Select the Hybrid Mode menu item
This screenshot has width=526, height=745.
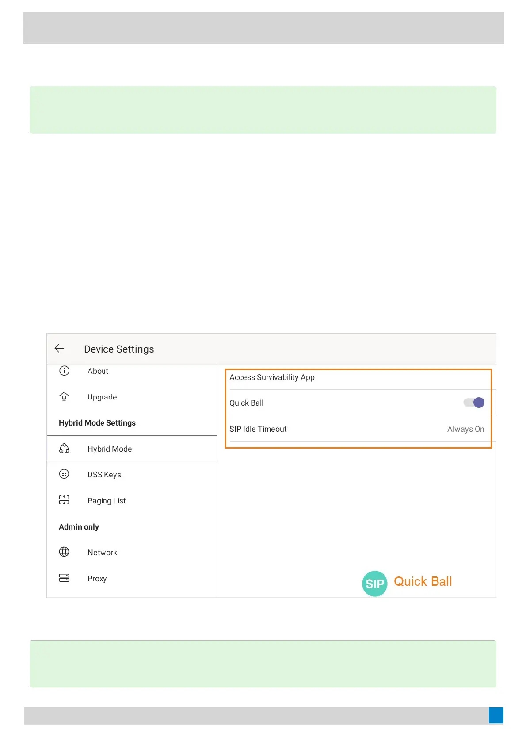pyautogui.click(x=132, y=449)
